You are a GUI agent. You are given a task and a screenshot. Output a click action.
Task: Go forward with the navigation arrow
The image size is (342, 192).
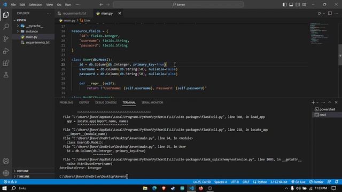(x=108, y=5)
